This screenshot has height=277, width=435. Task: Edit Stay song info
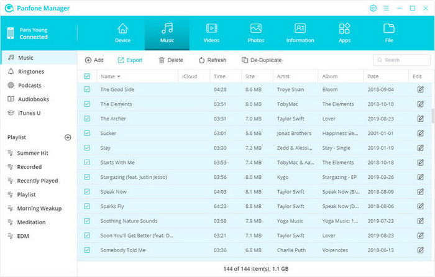421,148
